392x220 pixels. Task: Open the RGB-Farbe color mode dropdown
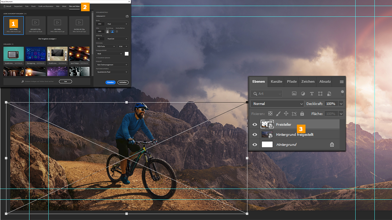click(106, 46)
